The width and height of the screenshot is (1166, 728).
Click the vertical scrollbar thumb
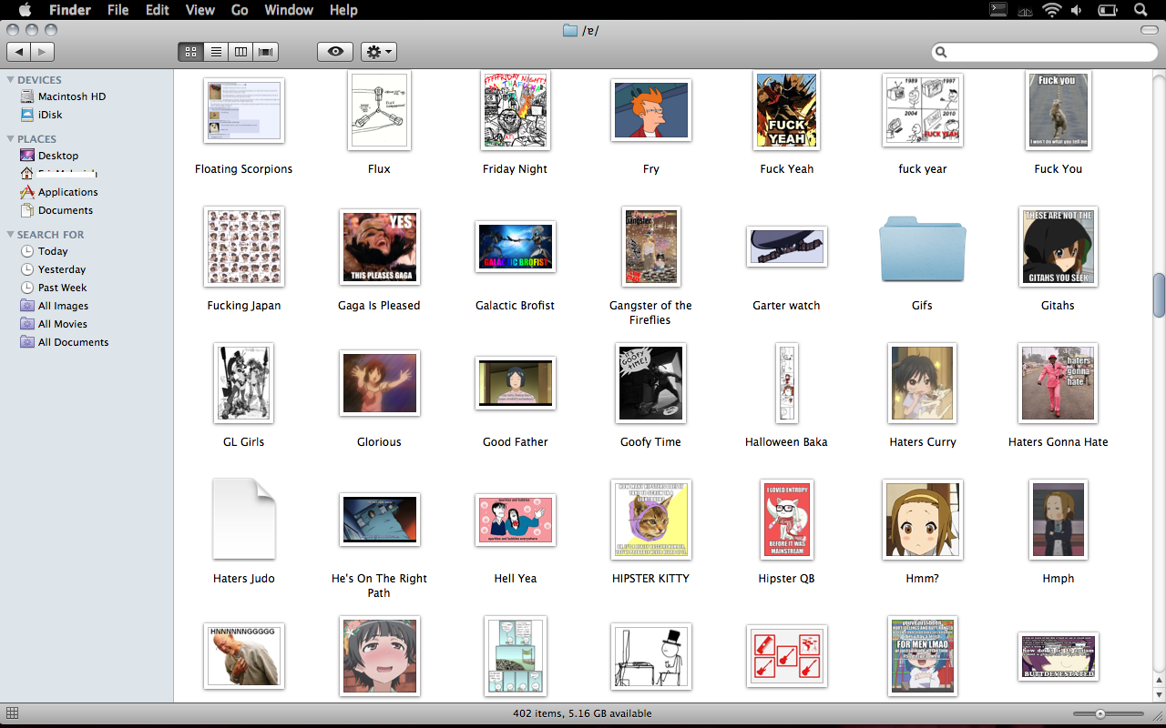tap(1159, 295)
